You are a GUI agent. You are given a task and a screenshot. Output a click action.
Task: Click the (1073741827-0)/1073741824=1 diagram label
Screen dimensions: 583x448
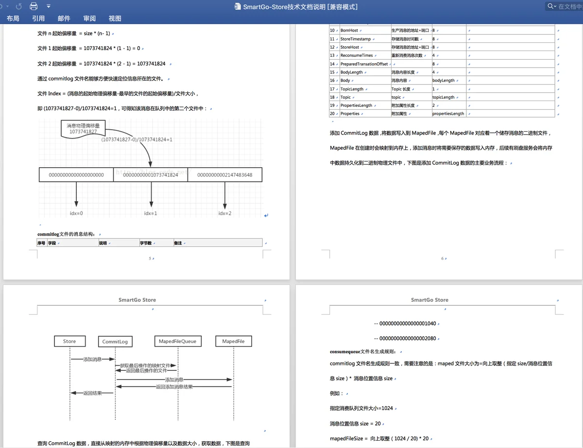tap(137, 139)
